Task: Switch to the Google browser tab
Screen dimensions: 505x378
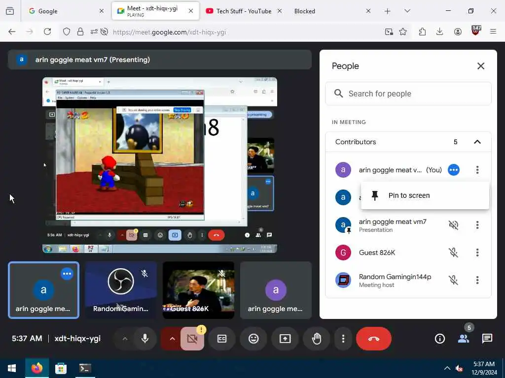Action: [66, 11]
